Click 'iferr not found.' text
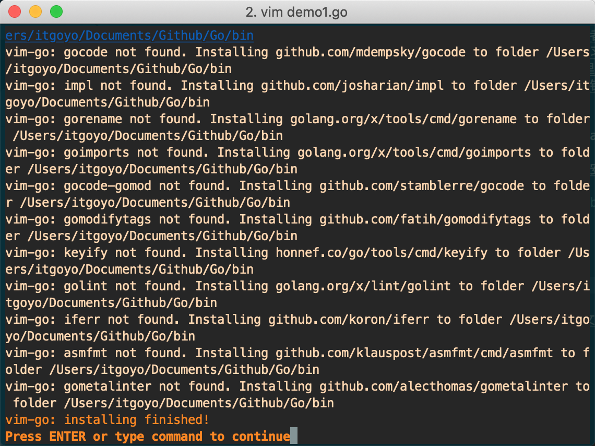 [x=122, y=319]
